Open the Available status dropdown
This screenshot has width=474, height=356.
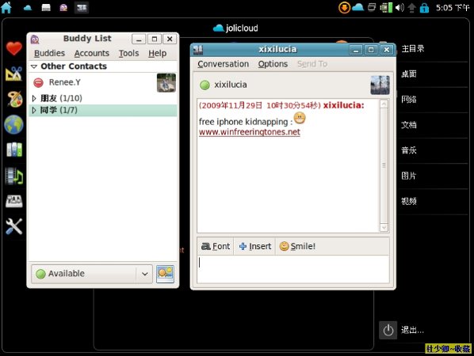pyautogui.click(x=92, y=274)
